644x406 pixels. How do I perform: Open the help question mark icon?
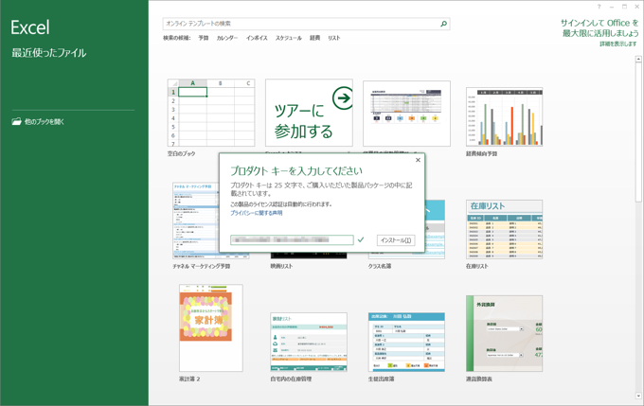click(599, 7)
